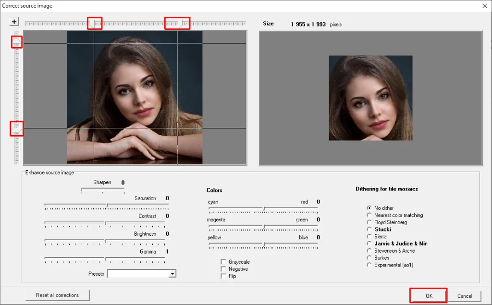Click the Cancel button

pos(465,296)
